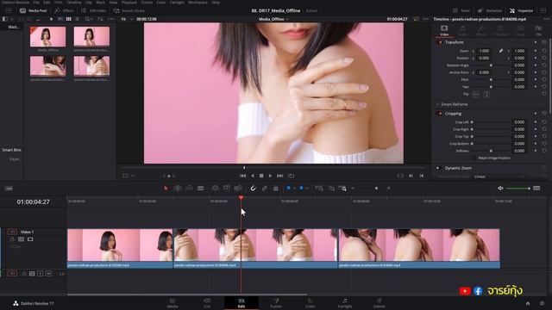Open the Cut page tab
The width and height of the screenshot is (552, 310).
(207, 303)
